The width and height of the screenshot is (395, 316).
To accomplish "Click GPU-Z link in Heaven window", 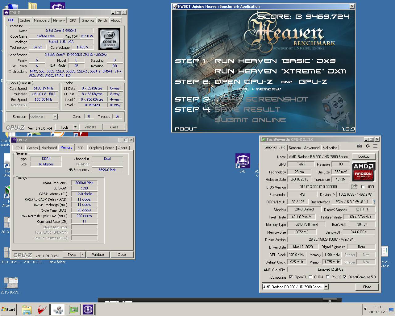I will click(x=313, y=82).
